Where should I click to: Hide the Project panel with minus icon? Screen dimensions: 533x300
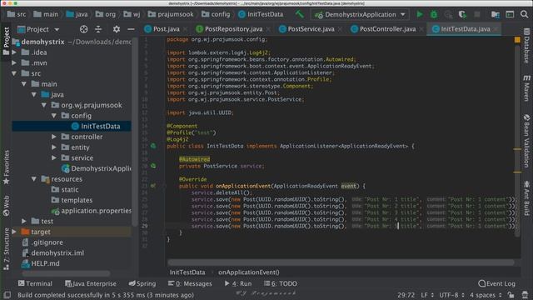(131, 29)
